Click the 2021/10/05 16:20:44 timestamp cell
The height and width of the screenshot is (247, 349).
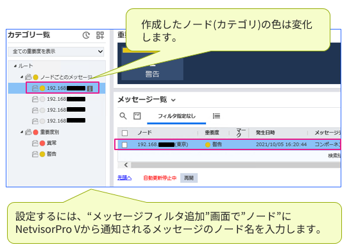pos(282,144)
